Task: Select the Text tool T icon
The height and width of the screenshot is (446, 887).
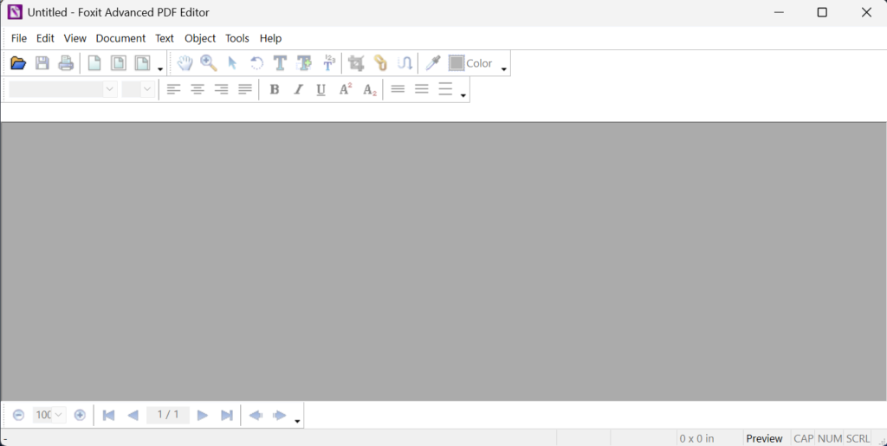Action: (280, 62)
